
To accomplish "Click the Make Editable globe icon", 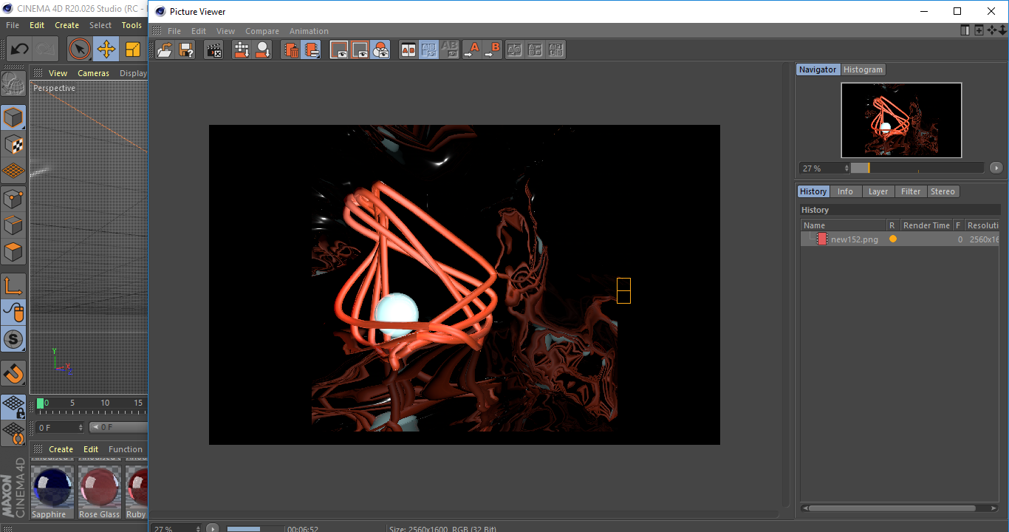I will (x=13, y=84).
